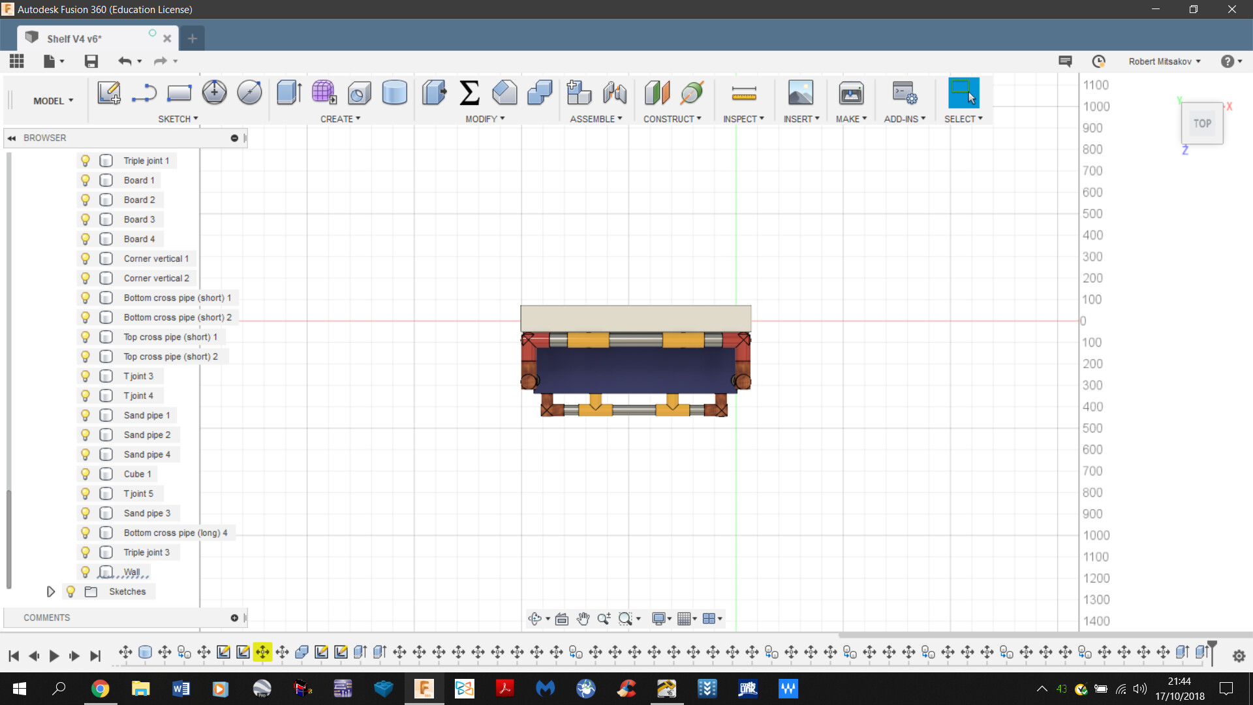Click the Look At navigation icon
Image resolution: width=1253 pixels, height=705 pixels.
(x=561, y=619)
